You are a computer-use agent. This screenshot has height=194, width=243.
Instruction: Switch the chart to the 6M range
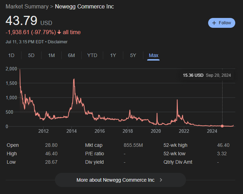(71, 55)
